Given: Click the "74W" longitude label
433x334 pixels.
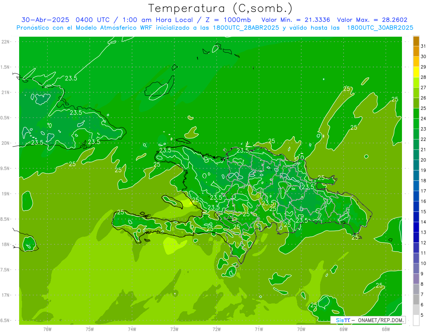Looking at the screenshot, I should click(x=132, y=329).
